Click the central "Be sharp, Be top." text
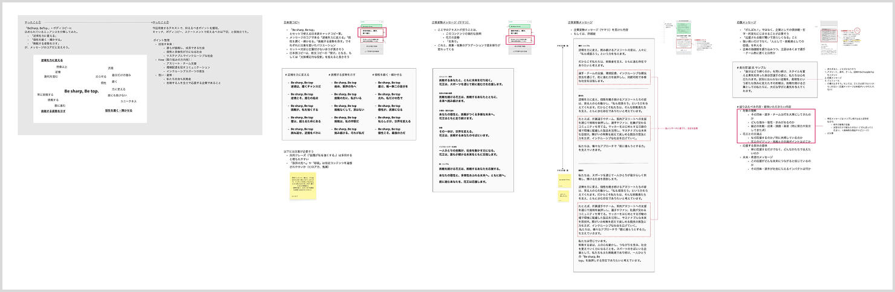Viewport: 895px width, 292px height. point(81,91)
